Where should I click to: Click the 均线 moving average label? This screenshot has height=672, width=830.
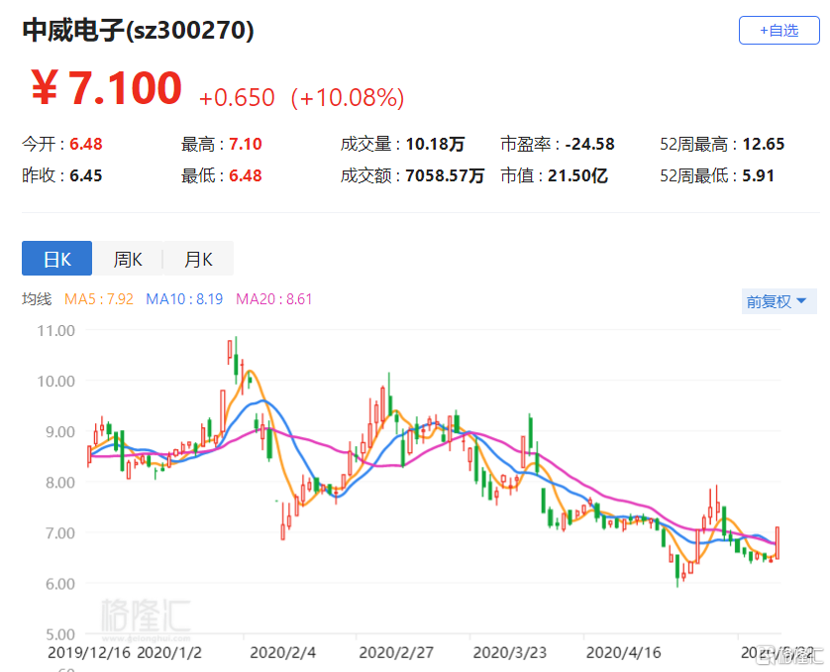pyautogui.click(x=37, y=299)
